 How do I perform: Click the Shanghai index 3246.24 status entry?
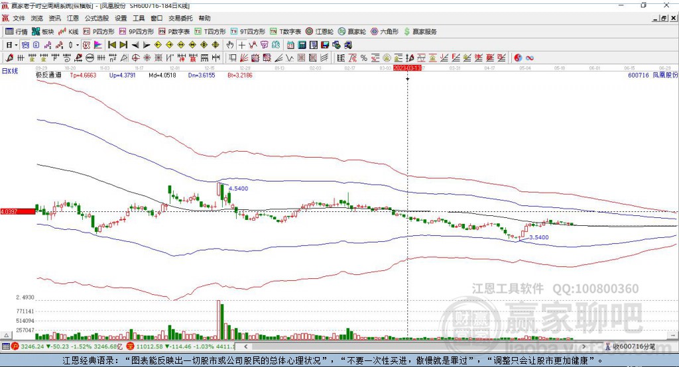click(x=67, y=346)
